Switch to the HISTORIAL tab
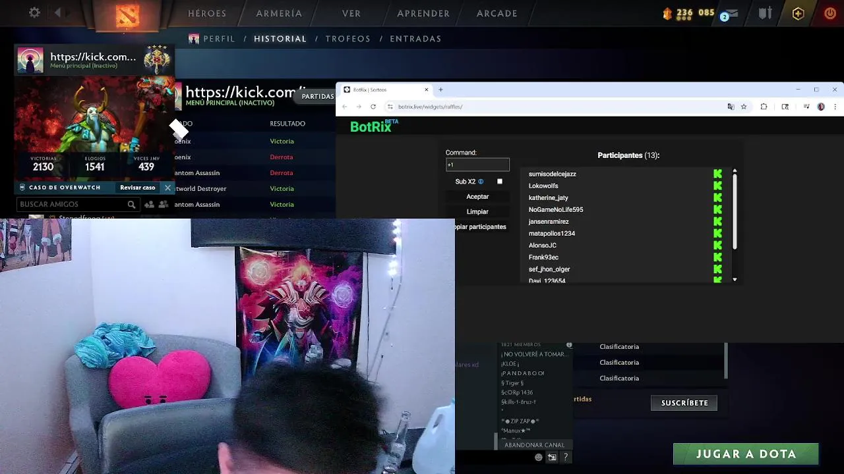This screenshot has height=474, width=844. [280, 39]
